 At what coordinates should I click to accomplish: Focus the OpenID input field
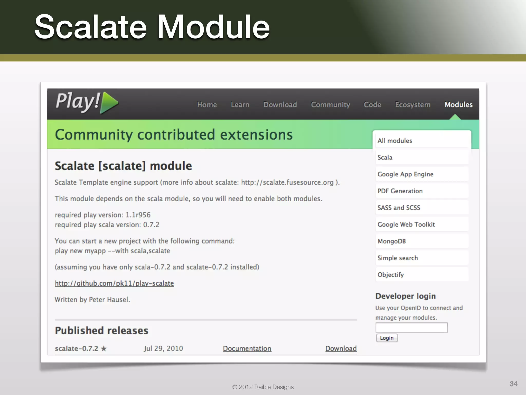coord(411,328)
